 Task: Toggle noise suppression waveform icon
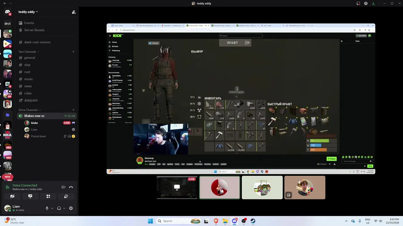tap(63, 187)
